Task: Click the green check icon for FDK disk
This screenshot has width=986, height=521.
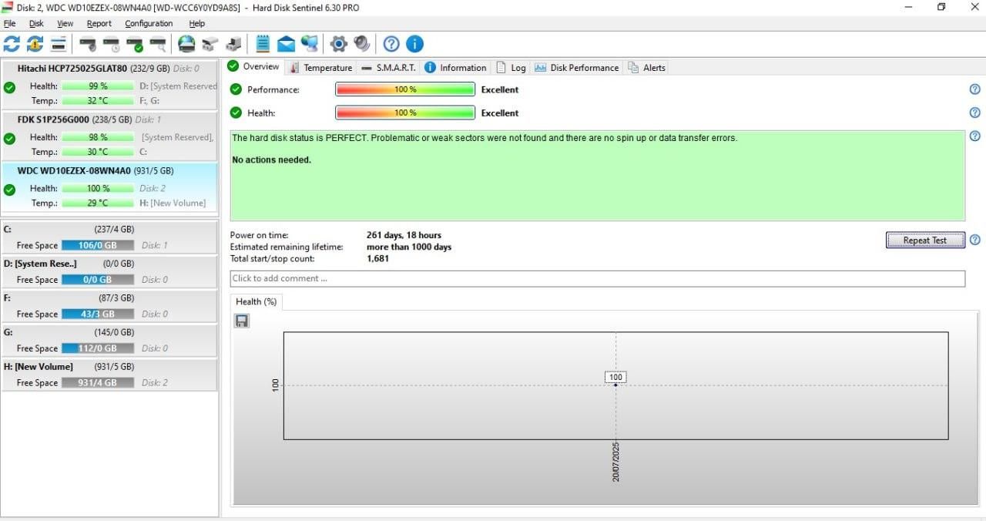Action: coord(9,139)
